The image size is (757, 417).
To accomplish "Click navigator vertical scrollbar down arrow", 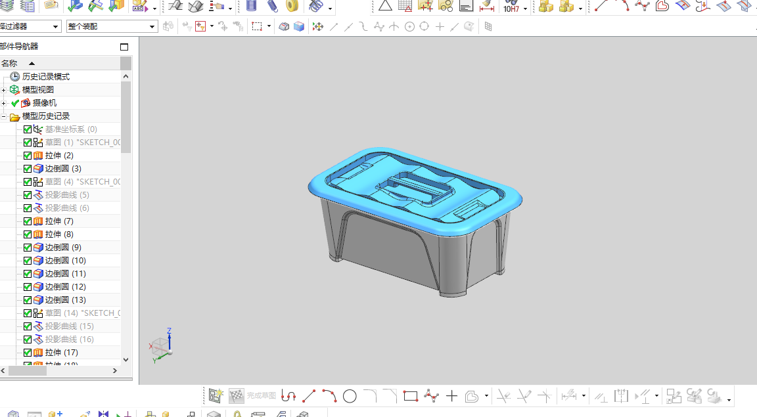I will [126, 360].
